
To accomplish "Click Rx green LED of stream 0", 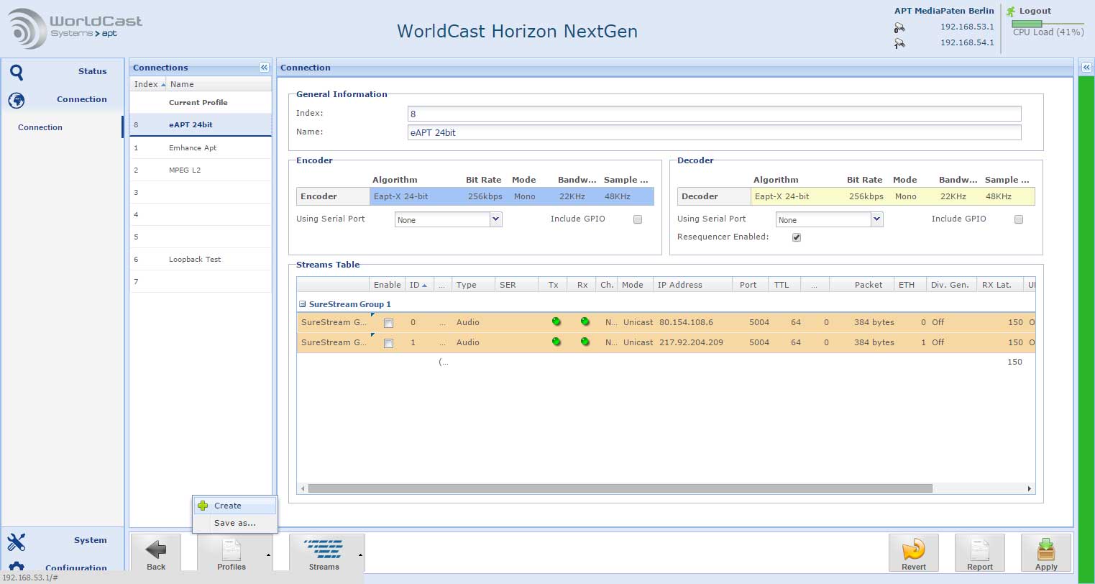I will tap(585, 321).
